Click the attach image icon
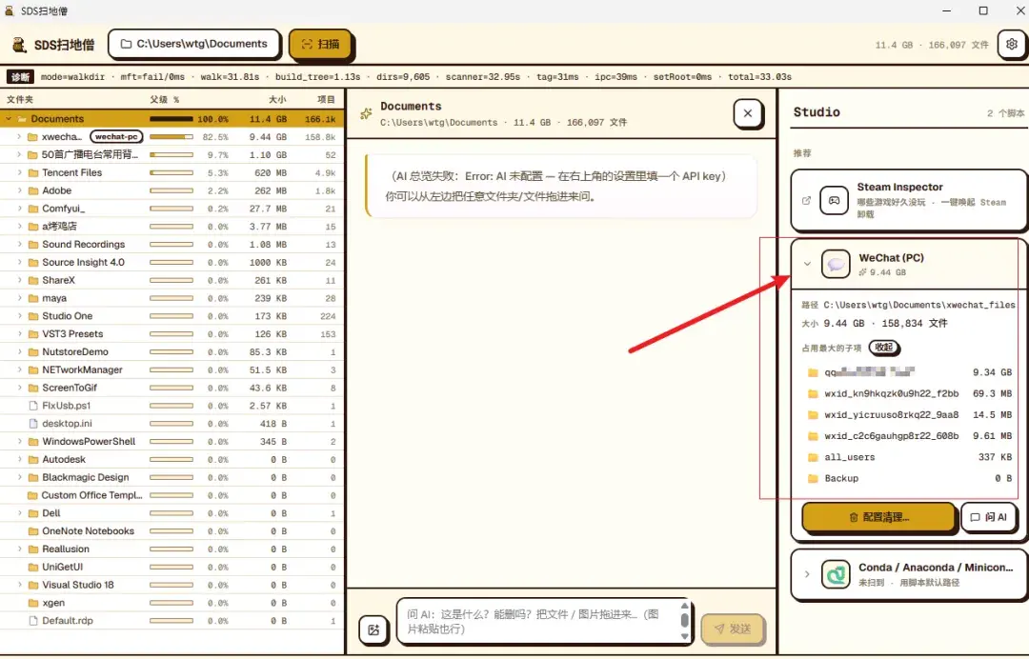The height and width of the screenshot is (659, 1029). (x=373, y=629)
